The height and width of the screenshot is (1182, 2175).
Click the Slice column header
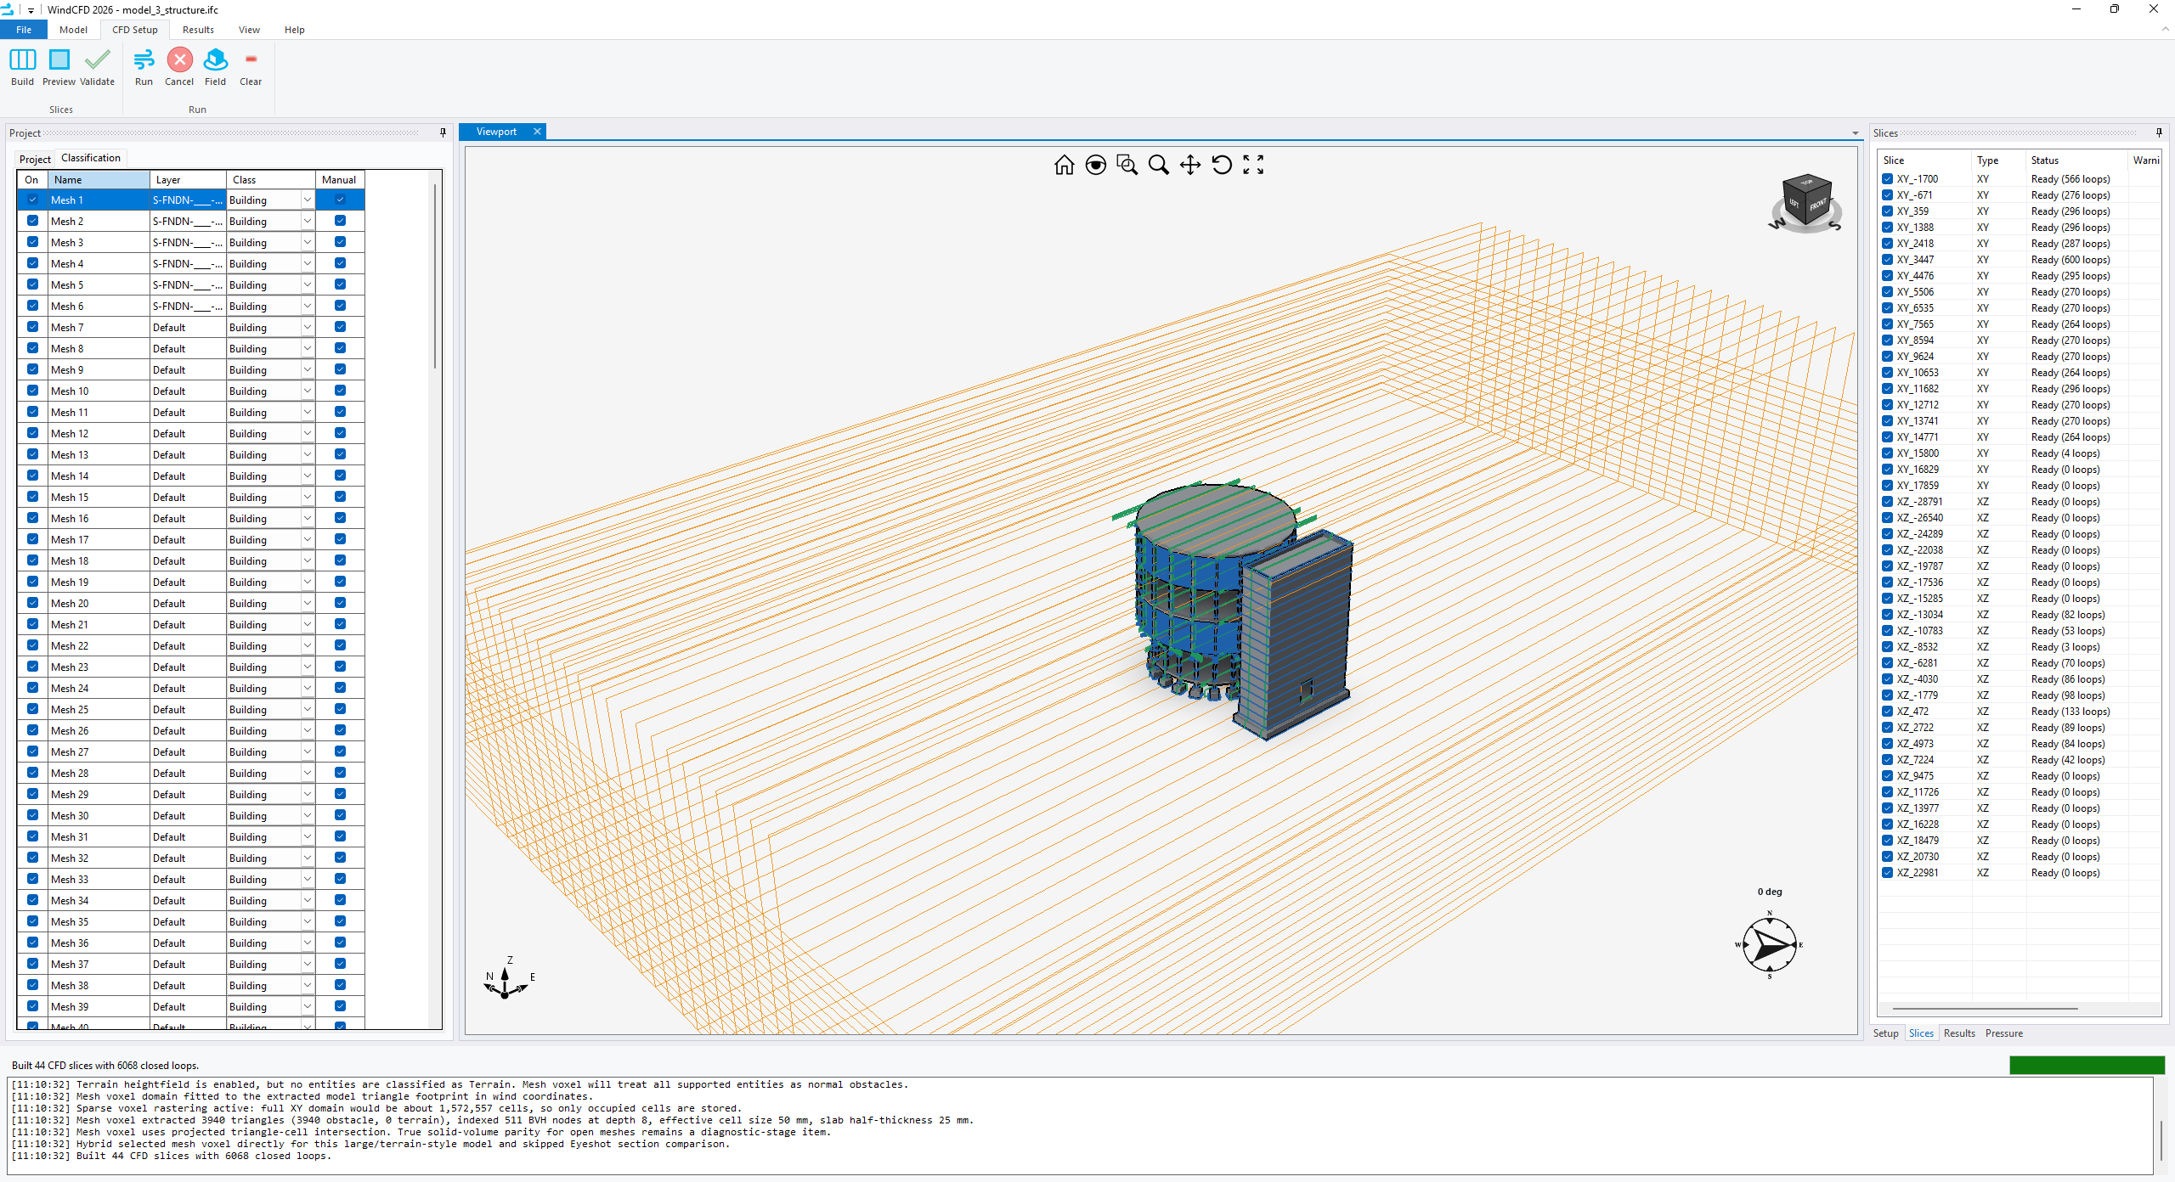(1924, 160)
